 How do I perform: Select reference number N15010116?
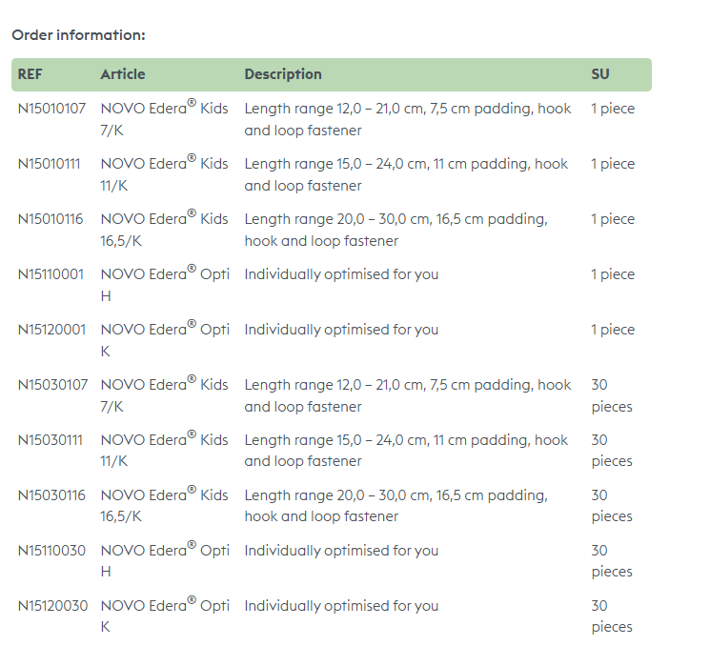pyautogui.click(x=51, y=219)
